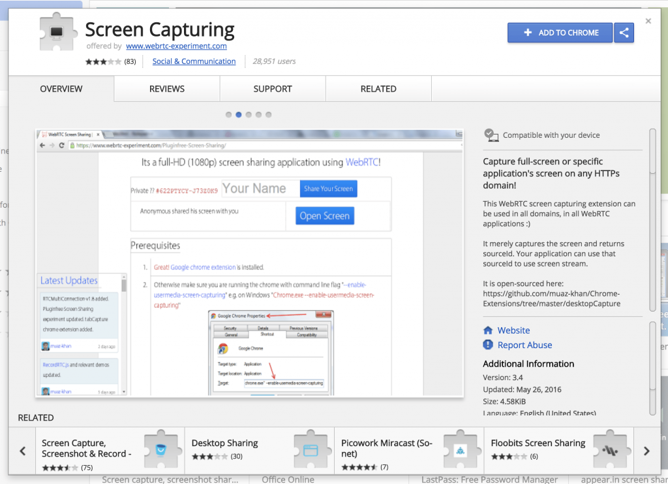Screen dimensions: 668x484
Task: Click the Add to Chrome button
Action: click(x=560, y=33)
